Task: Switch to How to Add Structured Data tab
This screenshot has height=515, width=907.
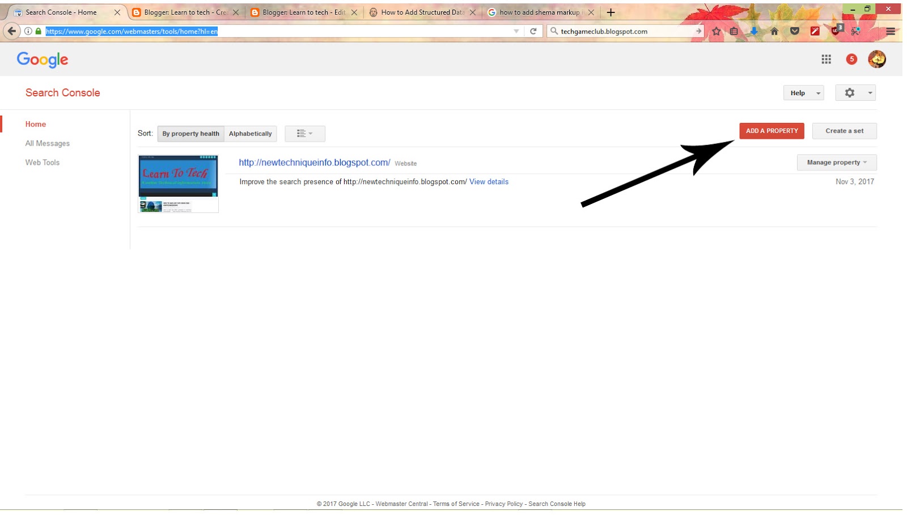Action: click(x=422, y=12)
